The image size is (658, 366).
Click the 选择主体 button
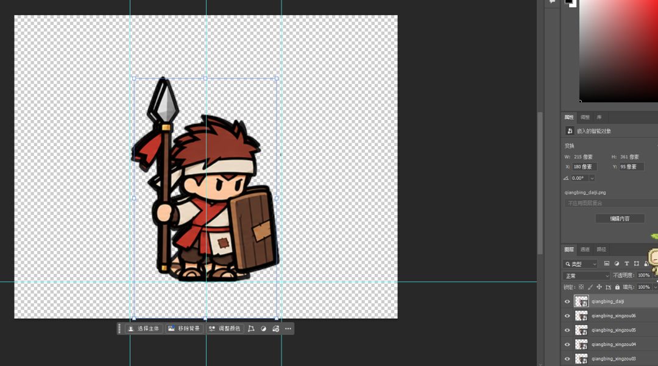(x=144, y=329)
